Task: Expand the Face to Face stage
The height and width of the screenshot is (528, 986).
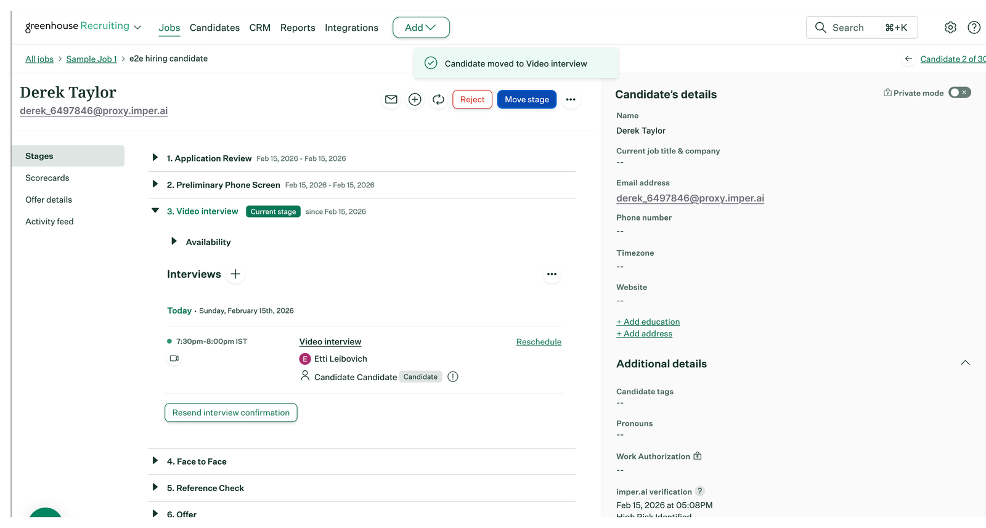Action: tap(155, 461)
